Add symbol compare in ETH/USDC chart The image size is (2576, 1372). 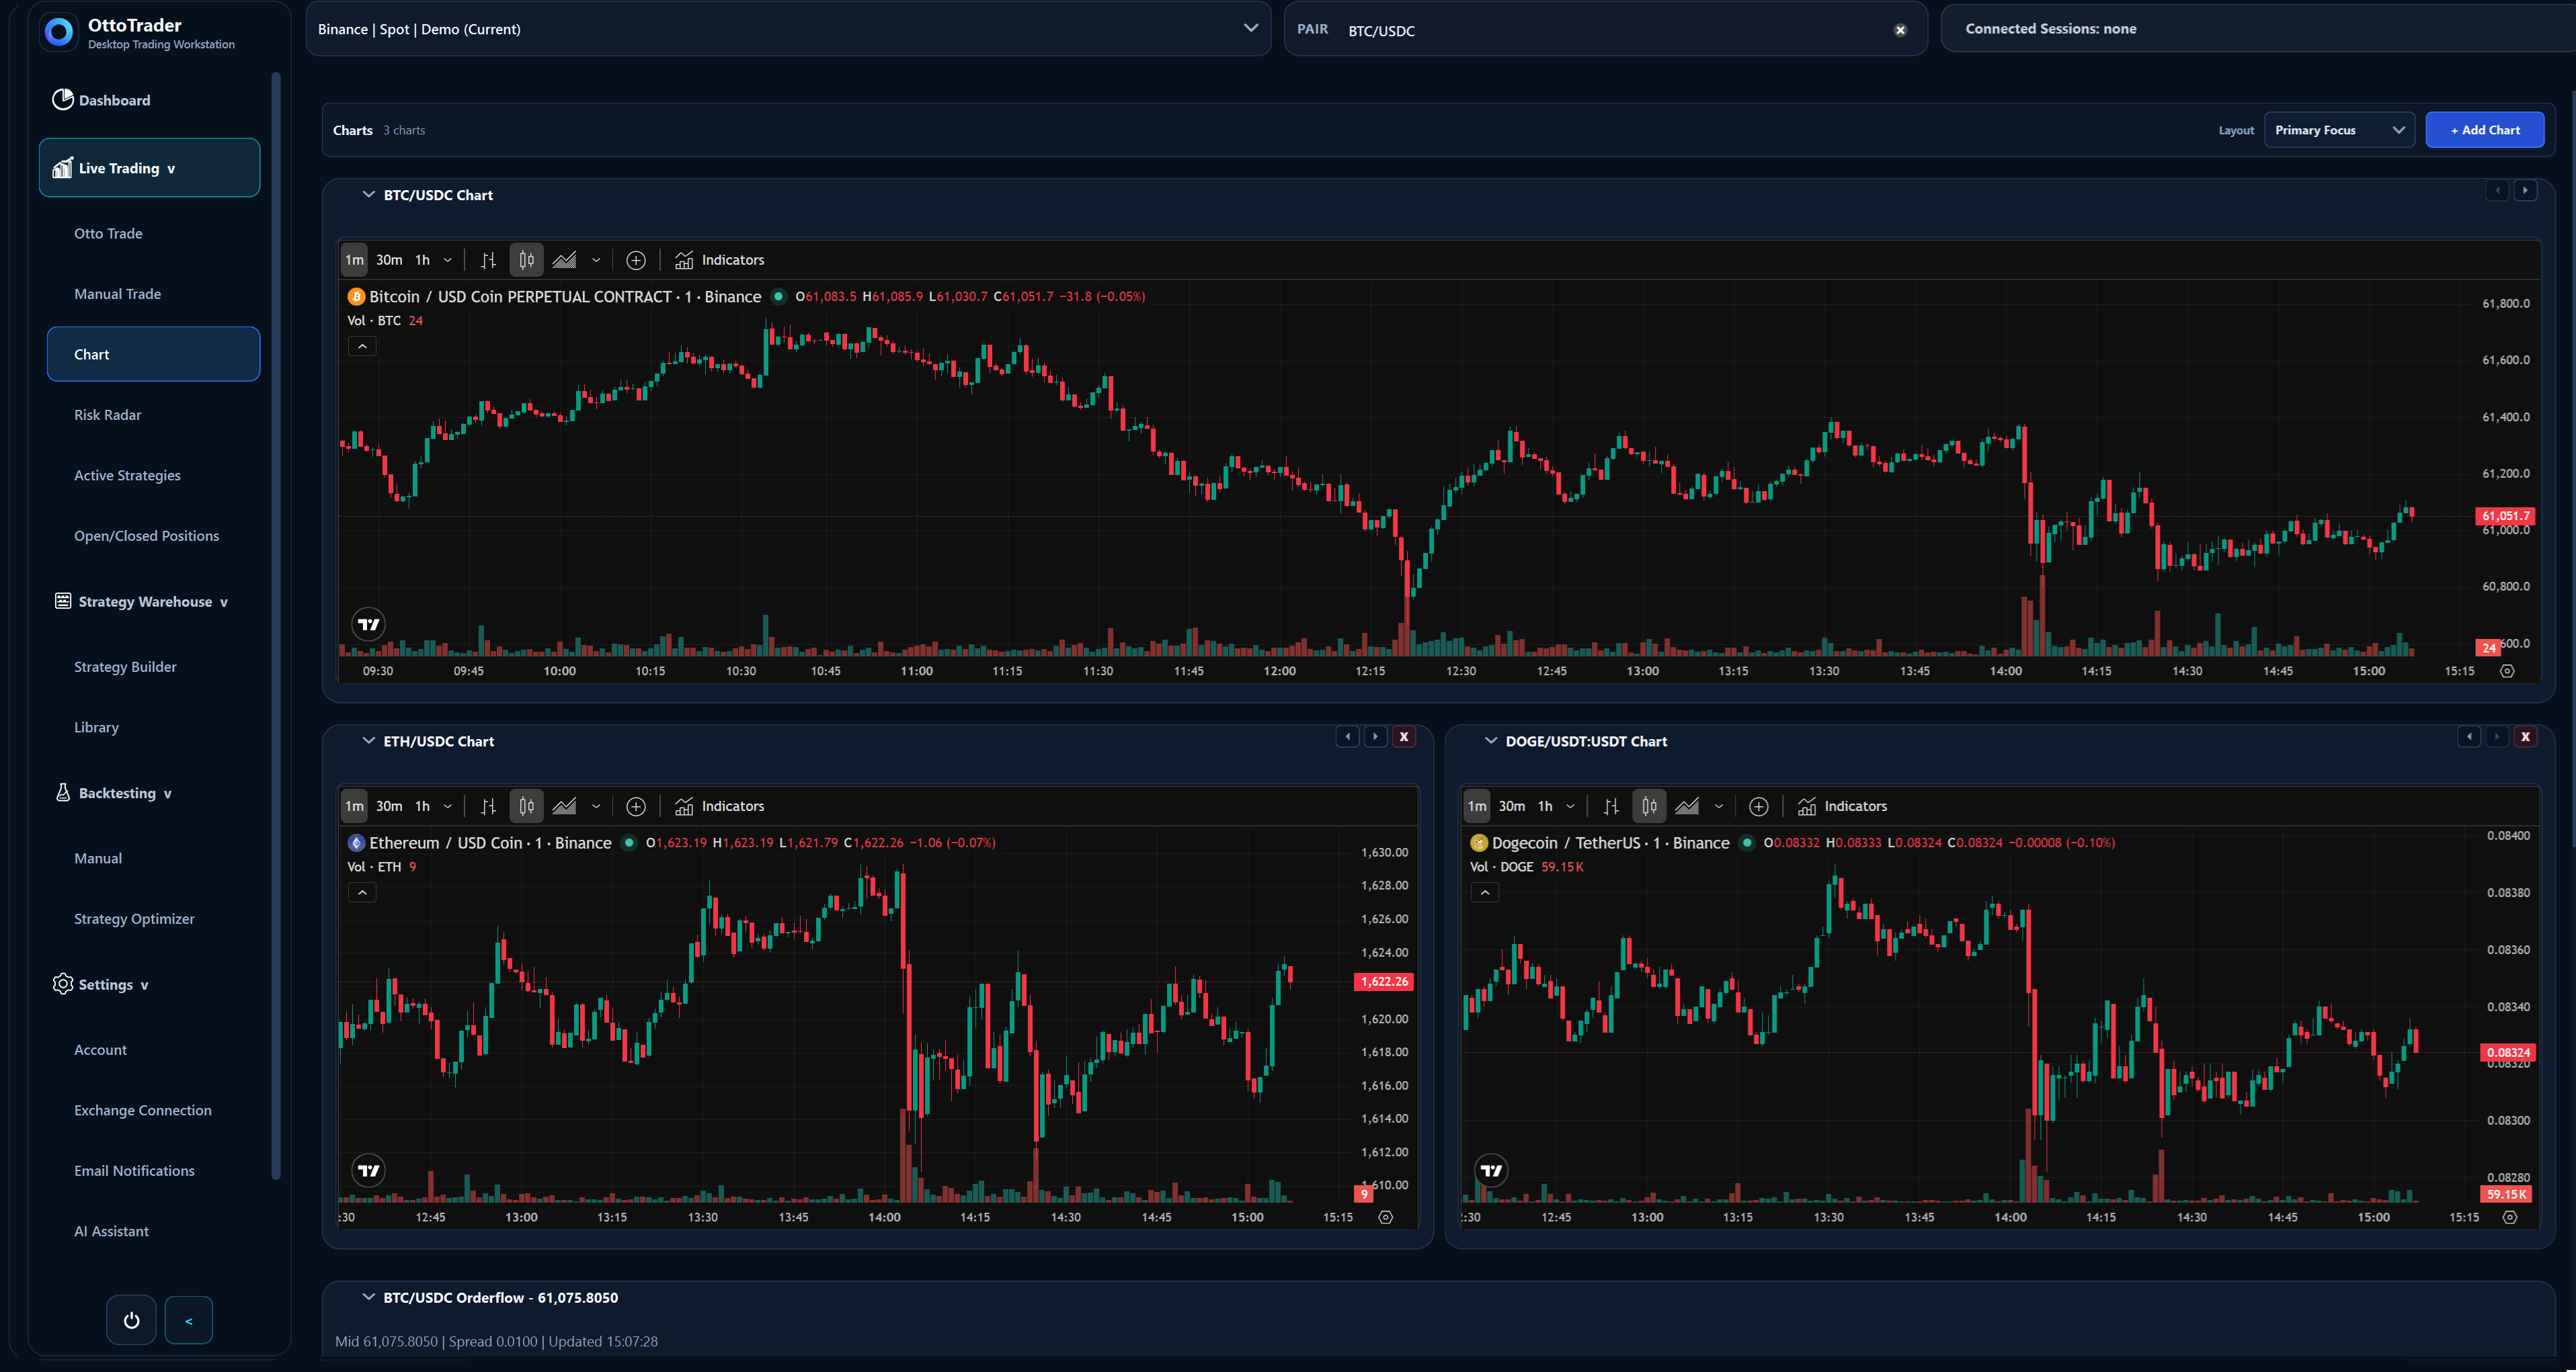(x=636, y=806)
